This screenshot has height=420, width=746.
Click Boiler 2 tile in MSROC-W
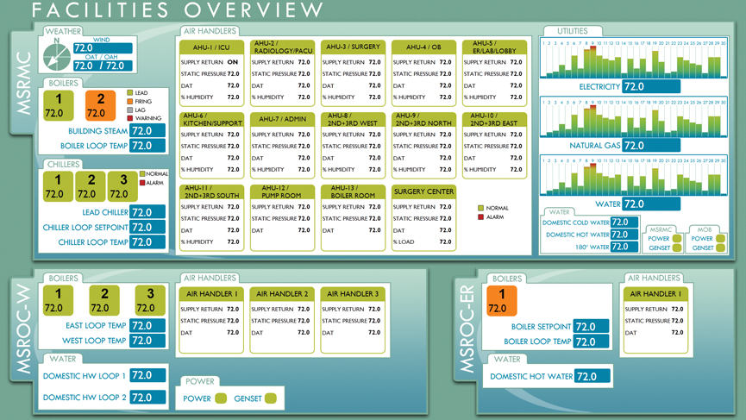pyautogui.click(x=103, y=300)
